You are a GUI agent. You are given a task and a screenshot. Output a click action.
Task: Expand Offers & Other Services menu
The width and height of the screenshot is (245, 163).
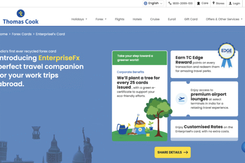(x=224, y=19)
